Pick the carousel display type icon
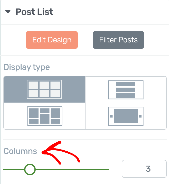169x184 pixels. tap(126, 116)
